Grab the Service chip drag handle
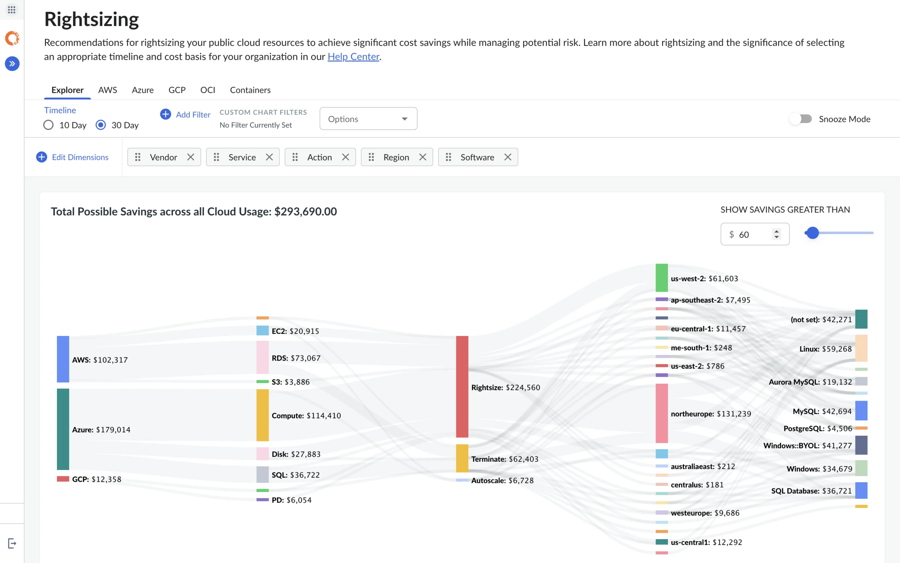This screenshot has height=563, width=900. pos(217,157)
